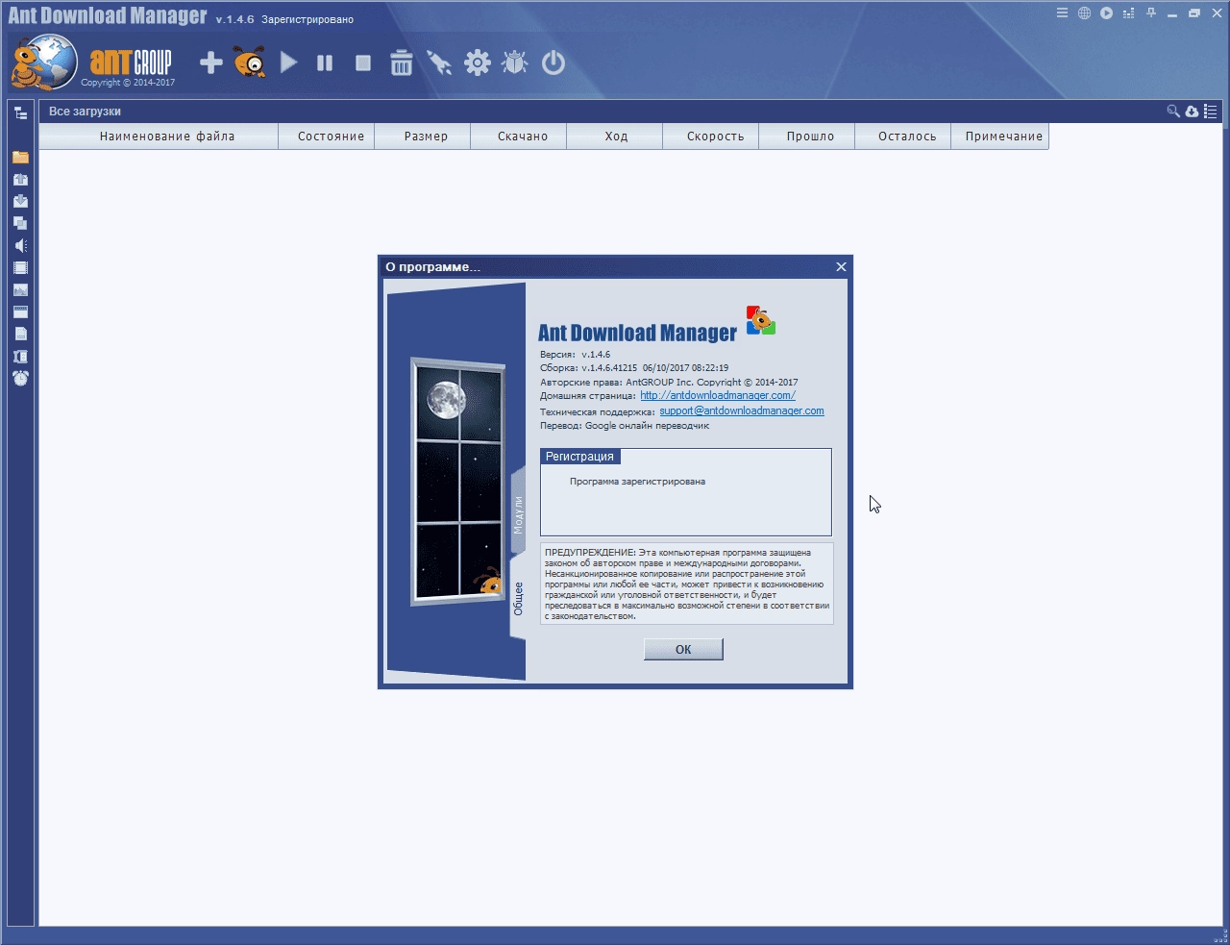This screenshot has height=945, width=1230.
Task: Click the Осталось column header
Action: [x=903, y=137]
